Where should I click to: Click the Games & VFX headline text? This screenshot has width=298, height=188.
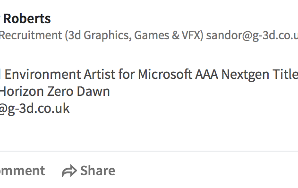point(169,35)
